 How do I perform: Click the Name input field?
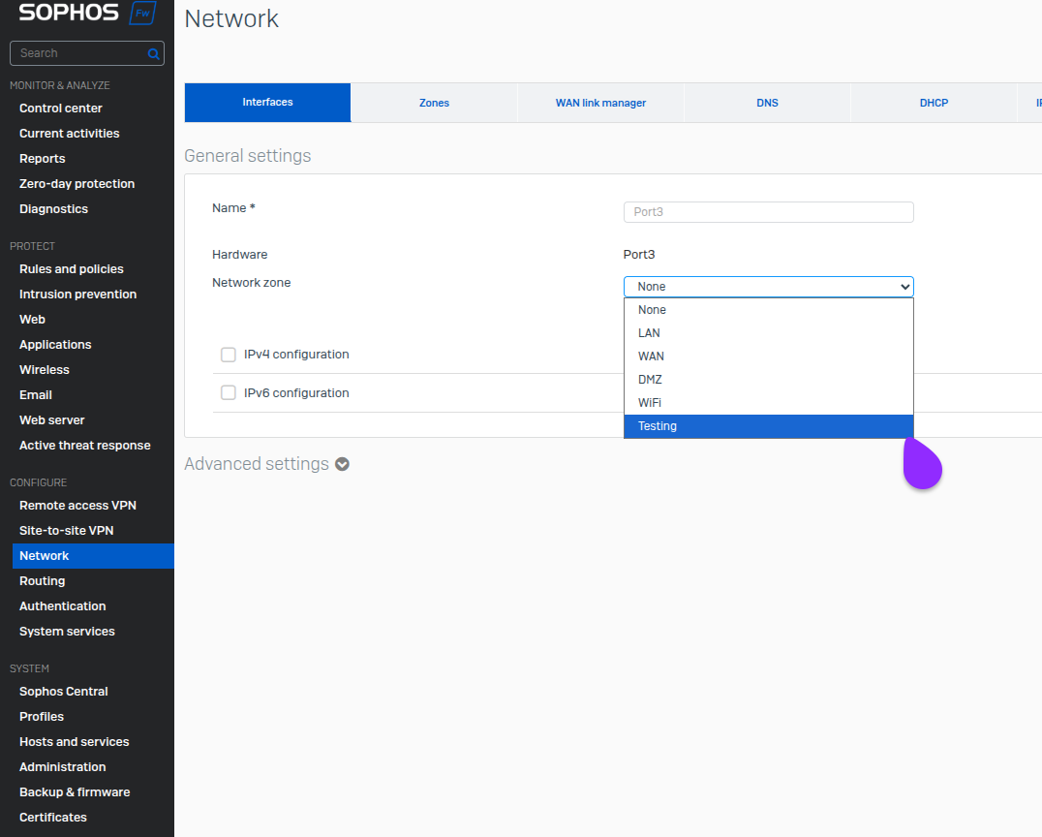[x=768, y=212]
